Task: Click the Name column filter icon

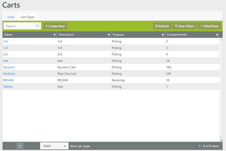Action: click(54, 35)
